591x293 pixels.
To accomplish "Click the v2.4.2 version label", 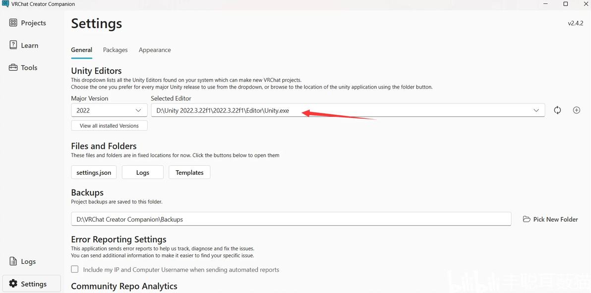I will pos(576,23).
